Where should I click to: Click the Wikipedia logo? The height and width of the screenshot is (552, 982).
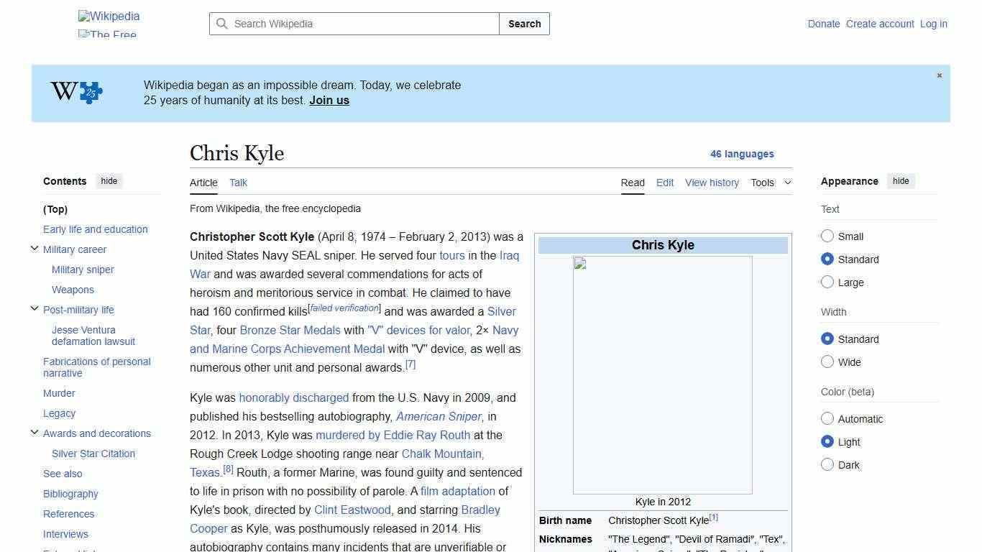pyautogui.click(x=109, y=16)
